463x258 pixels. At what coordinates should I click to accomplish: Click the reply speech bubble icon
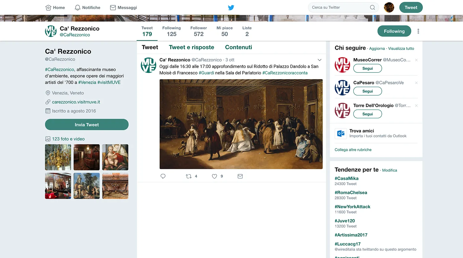tap(163, 176)
